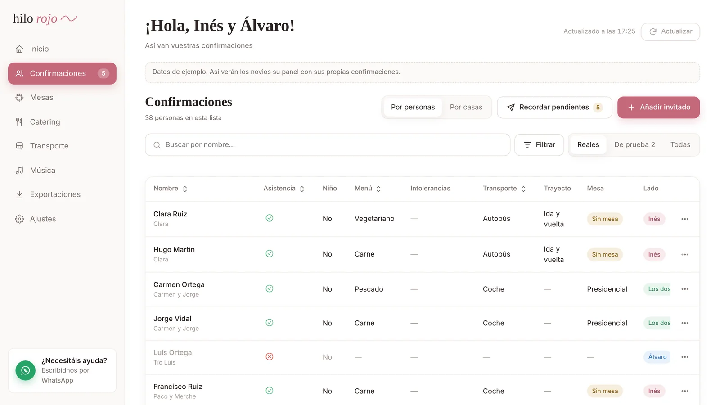Click the Confirmaciones people icon
This screenshot has width=720, height=405.
pos(19,73)
